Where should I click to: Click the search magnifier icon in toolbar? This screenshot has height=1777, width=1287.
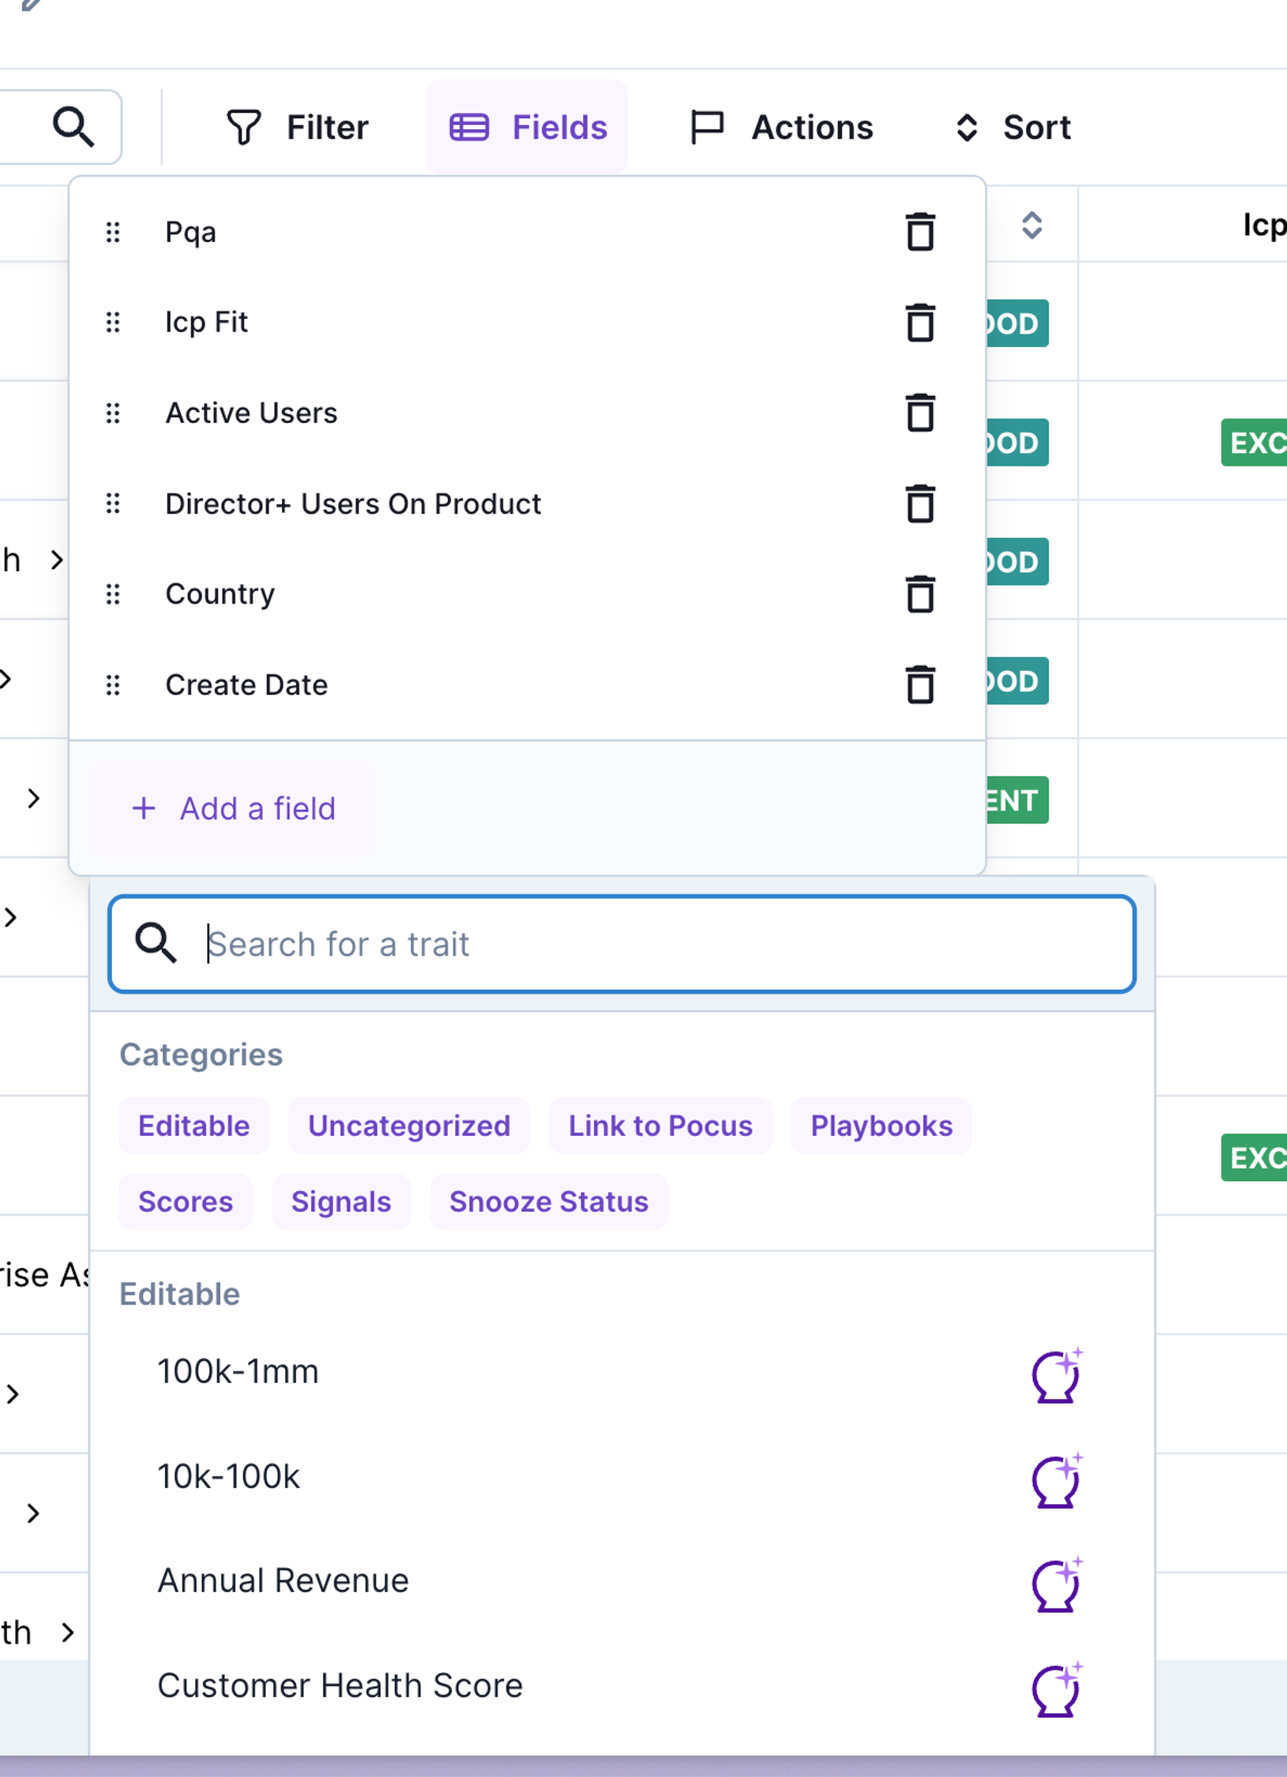pos(73,127)
